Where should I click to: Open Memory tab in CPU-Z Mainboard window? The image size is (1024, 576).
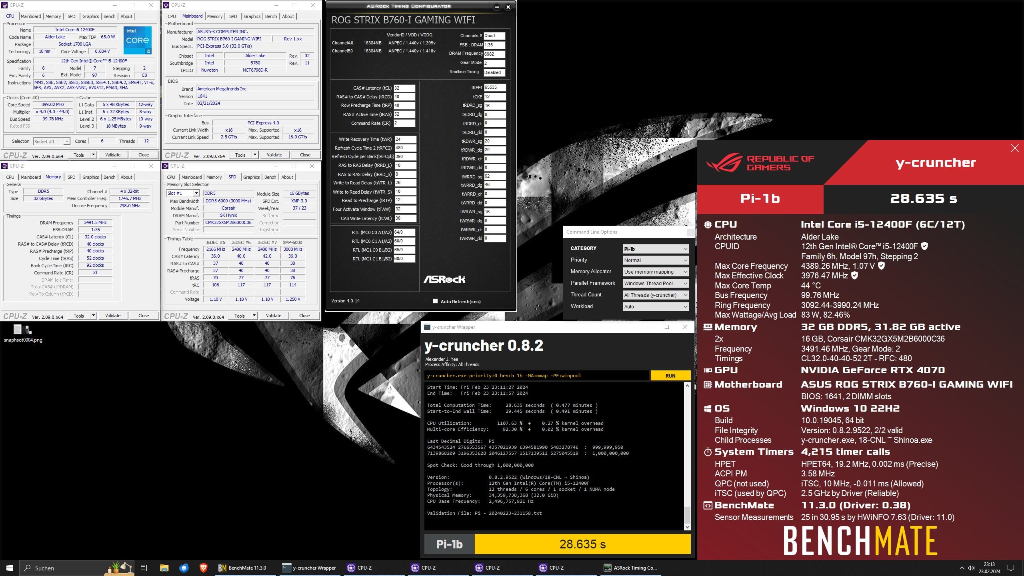(x=215, y=16)
